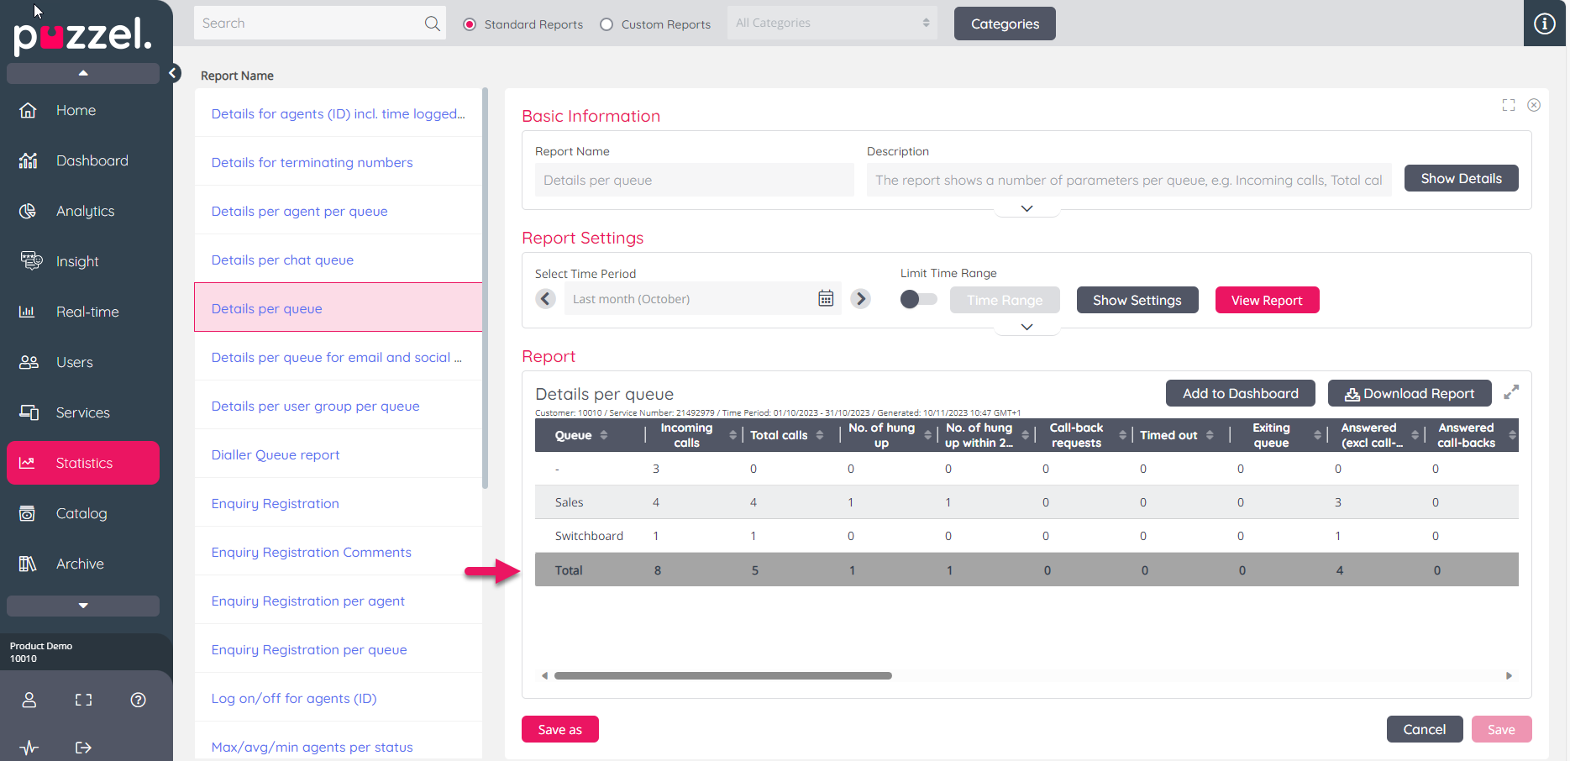The width and height of the screenshot is (1570, 761).
Task: Select the Custom Reports radio button
Action: click(x=606, y=24)
